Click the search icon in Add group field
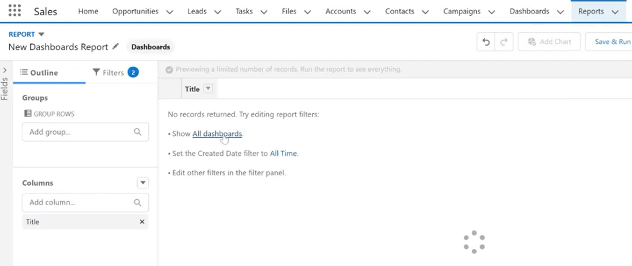632x266 pixels. (137, 132)
